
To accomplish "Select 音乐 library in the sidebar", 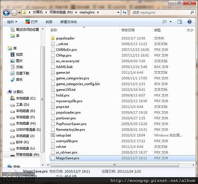I will (16, 79).
